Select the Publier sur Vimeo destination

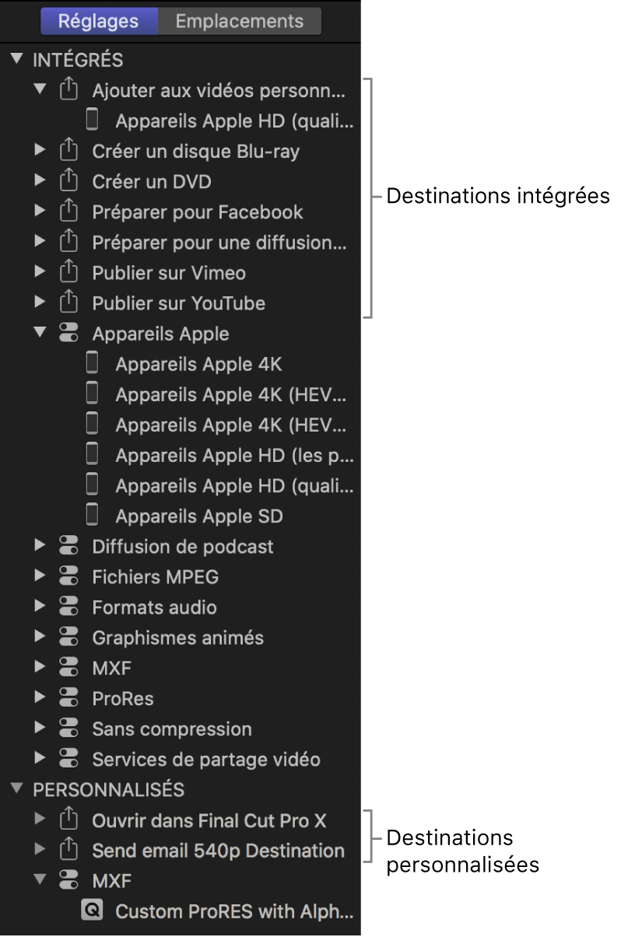click(x=169, y=273)
